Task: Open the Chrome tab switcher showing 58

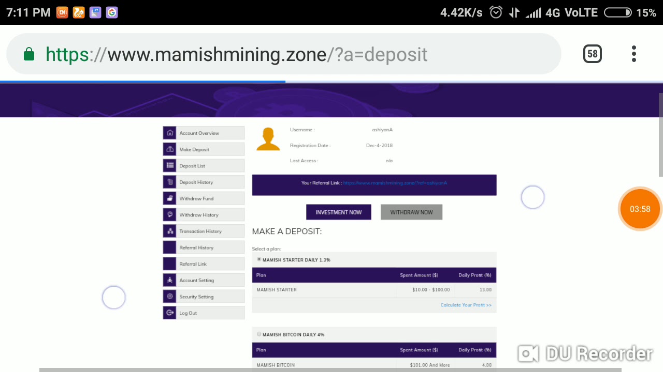Action: tap(593, 54)
